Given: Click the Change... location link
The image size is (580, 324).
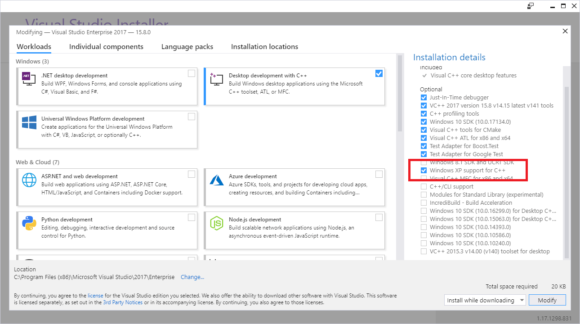Looking at the screenshot, I should [x=192, y=277].
